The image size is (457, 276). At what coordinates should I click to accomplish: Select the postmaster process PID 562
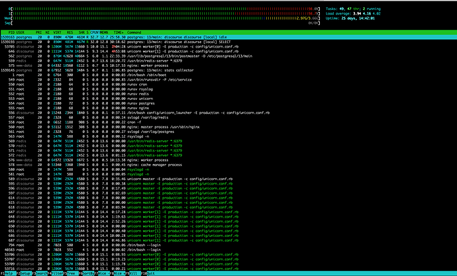tap(228, 56)
